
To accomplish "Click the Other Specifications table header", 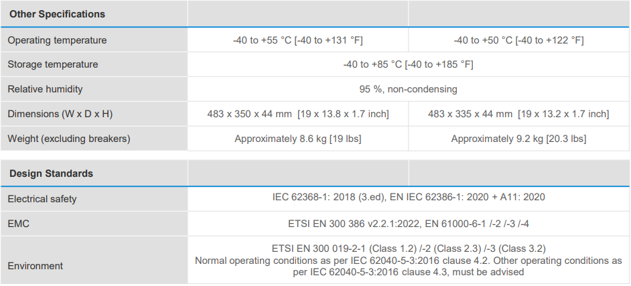I will [x=57, y=14].
